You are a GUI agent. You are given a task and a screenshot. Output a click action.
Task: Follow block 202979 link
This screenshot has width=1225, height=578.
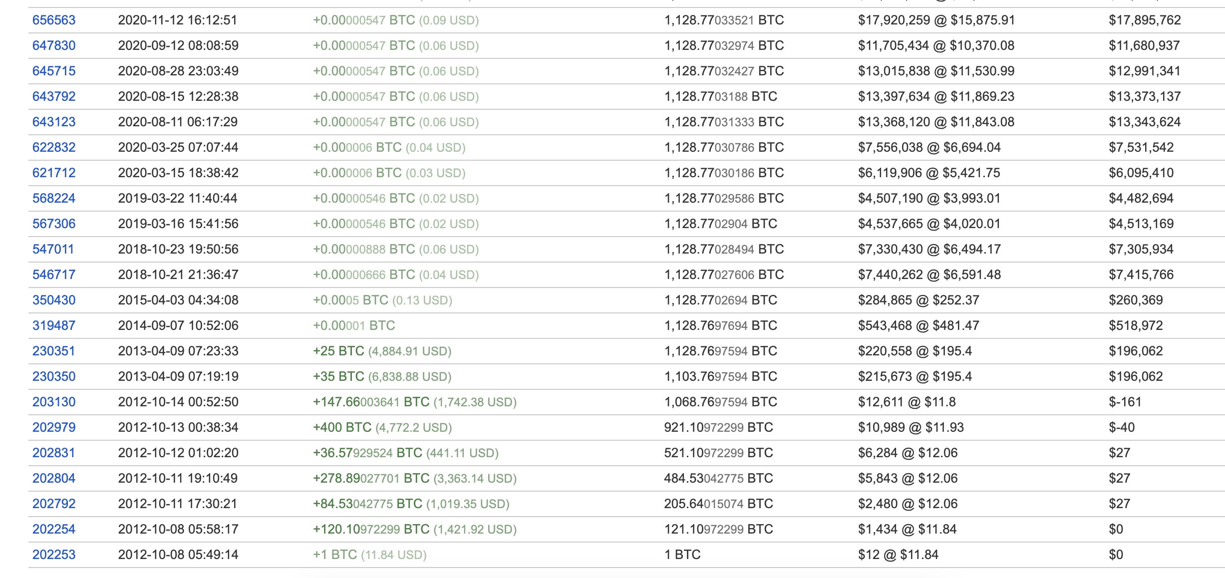[x=54, y=428]
